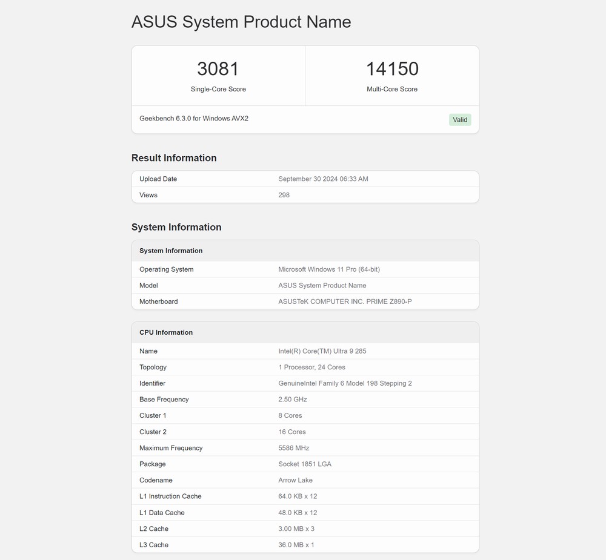The image size is (606, 560).
Task: Select the Motherboard label
Action: coord(158,301)
